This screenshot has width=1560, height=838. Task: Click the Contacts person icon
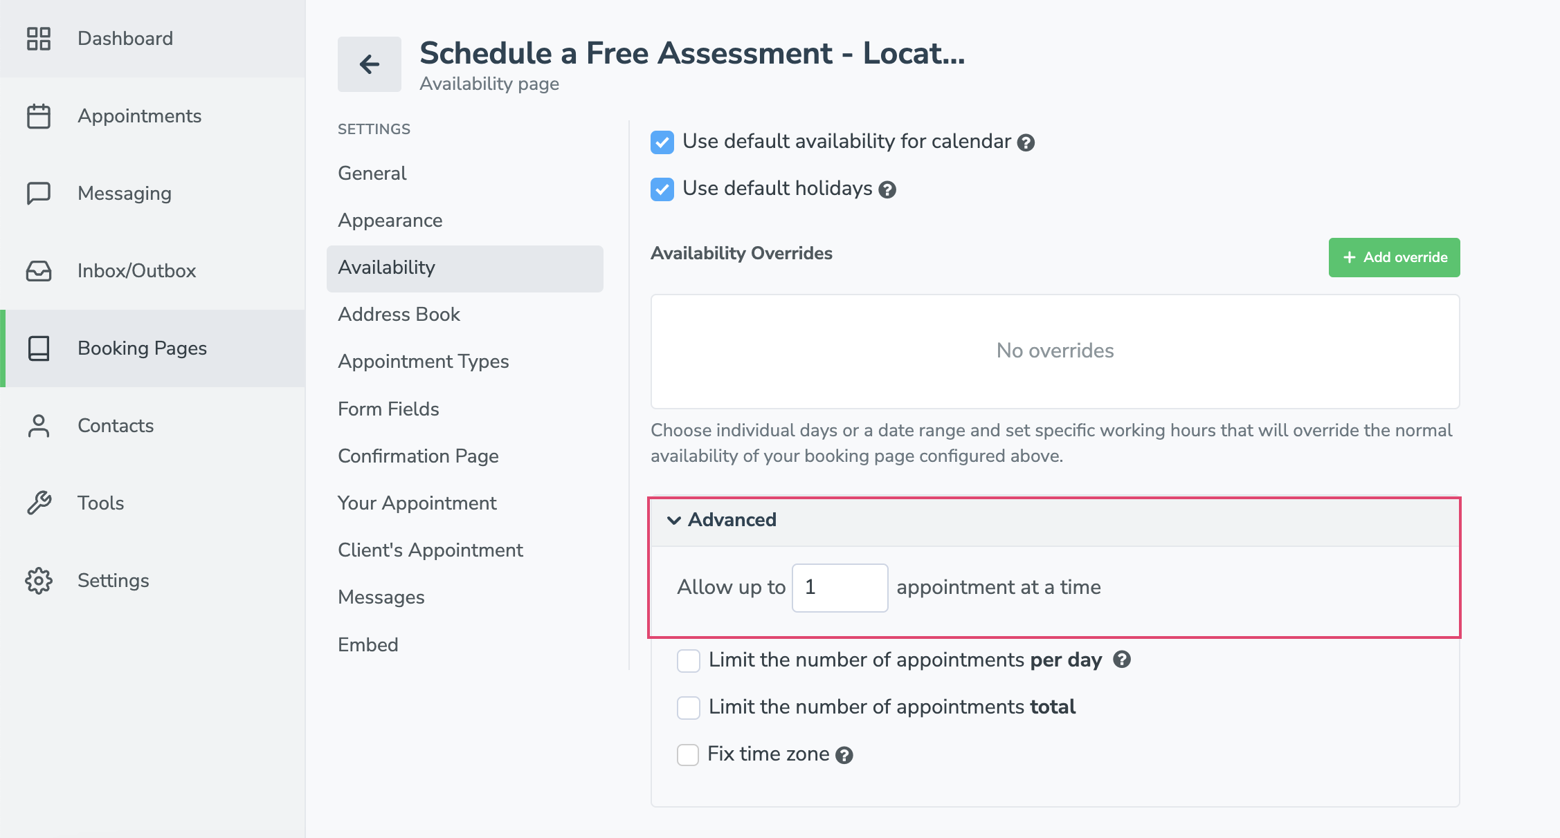[x=39, y=426]
